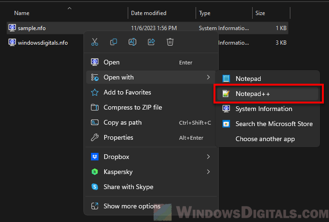Click the Compress to ZIP folder icon
Image resolution: width=329 pixels, height=222 pixels.
[95, 107]
